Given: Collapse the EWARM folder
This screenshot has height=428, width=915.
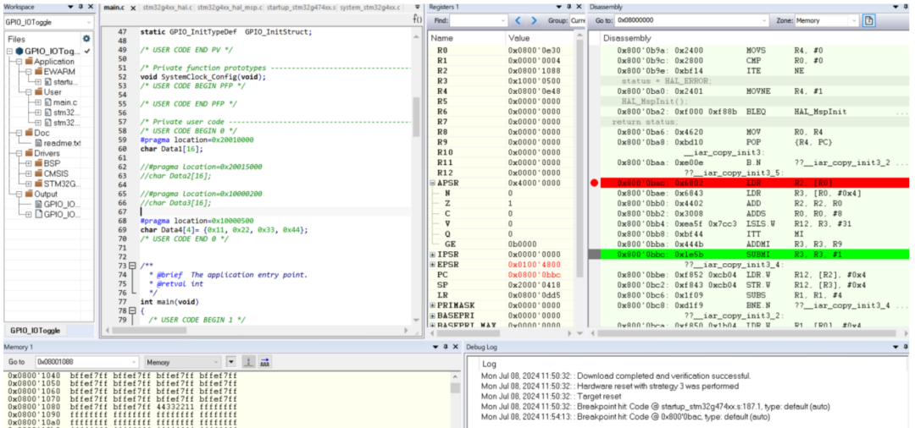Looking at the screenshot, I should tap(29, 72).
